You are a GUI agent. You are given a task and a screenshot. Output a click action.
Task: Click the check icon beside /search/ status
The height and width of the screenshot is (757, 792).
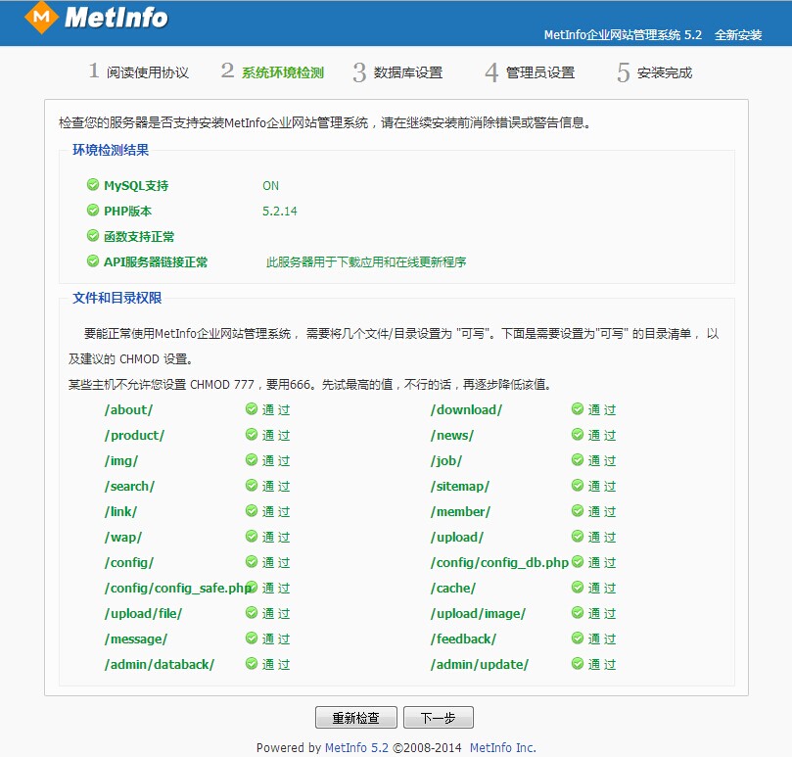coord(252,486)
